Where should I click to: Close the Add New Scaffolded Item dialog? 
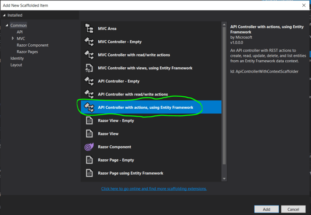(x=304, y=5)
